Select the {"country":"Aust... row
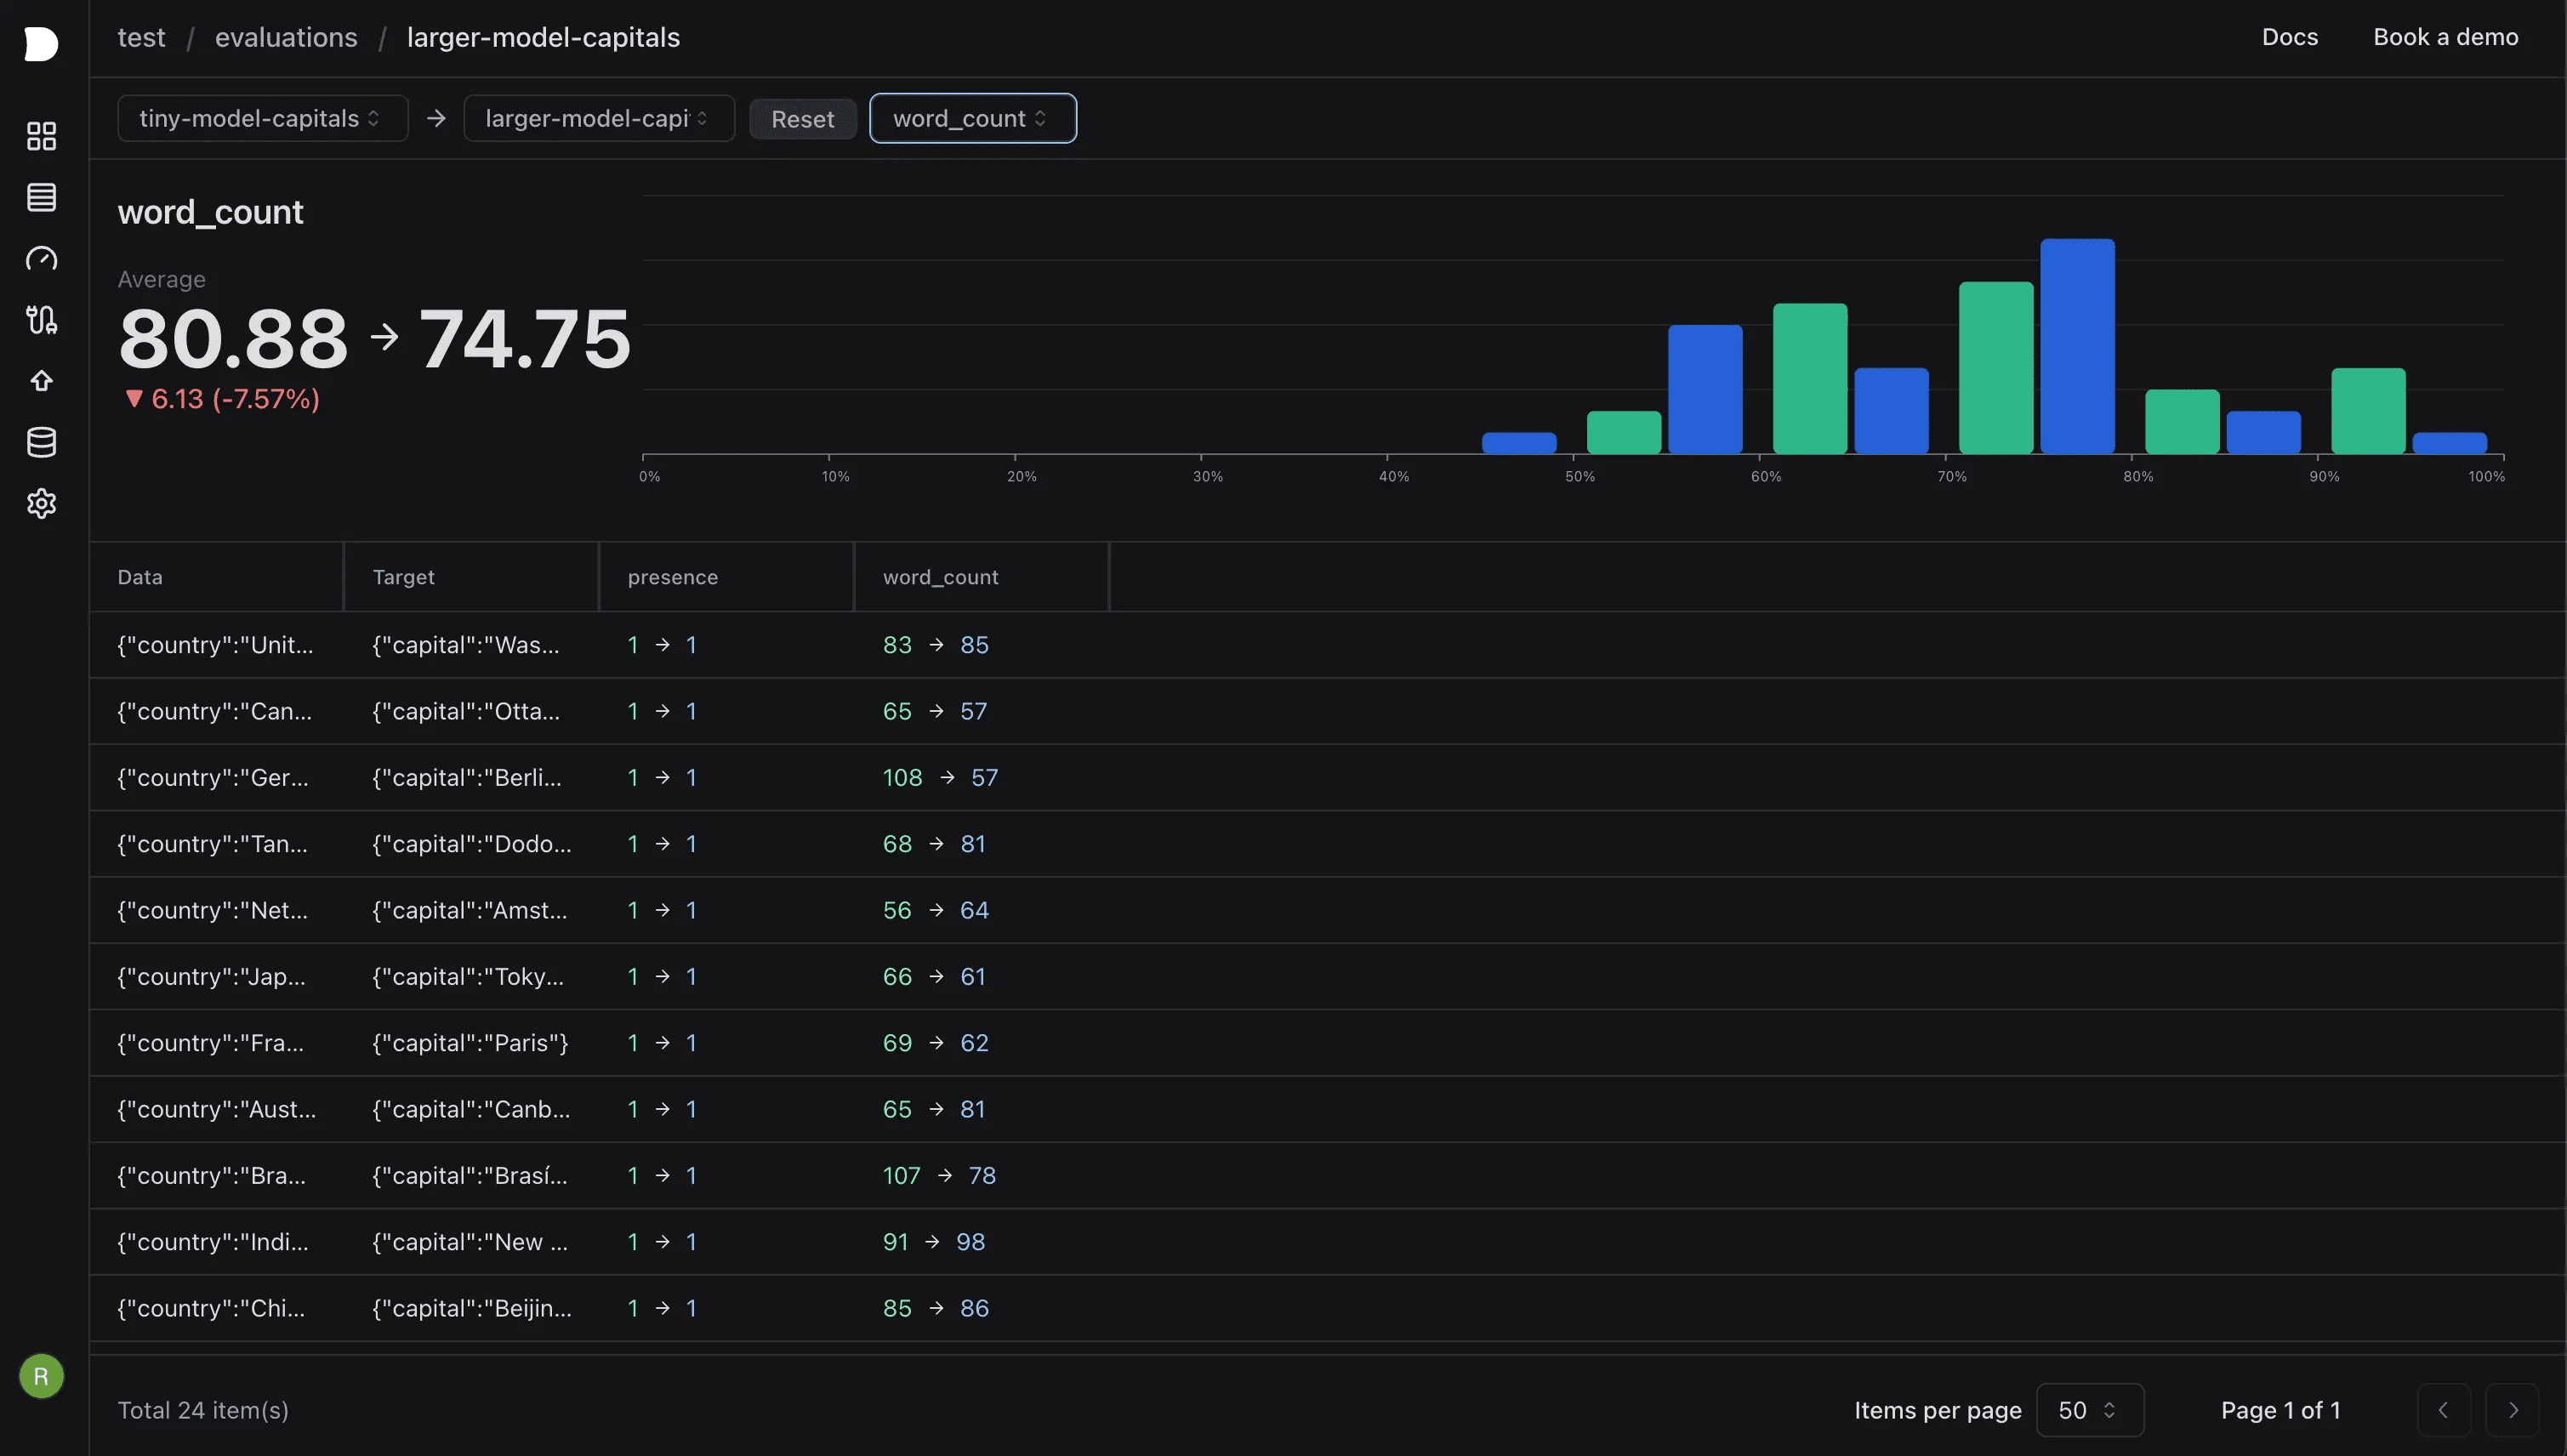The image size is (2567, 1456). [x=1327, y=1109]
